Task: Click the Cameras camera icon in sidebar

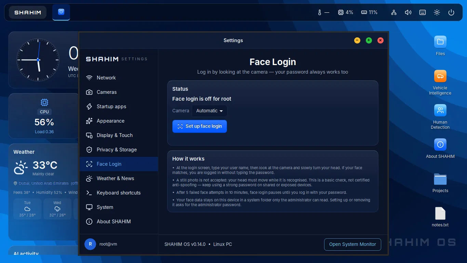Action: [89, 92]
